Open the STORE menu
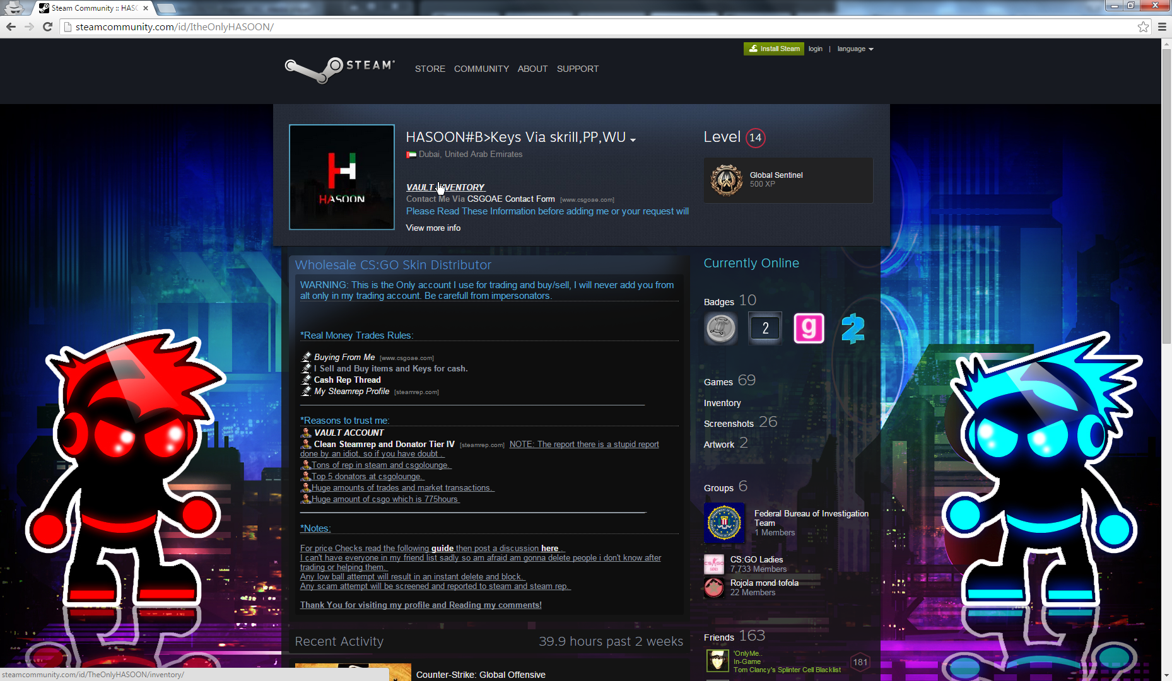 (430, 69)
